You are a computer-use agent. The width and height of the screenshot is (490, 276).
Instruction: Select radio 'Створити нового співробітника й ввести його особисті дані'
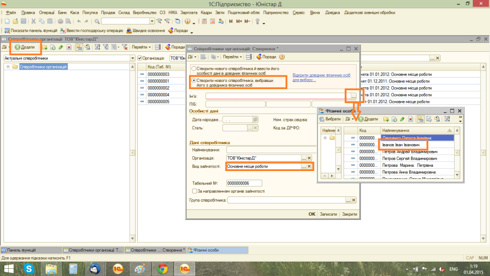pyautogui.click(x=194, y=69)
